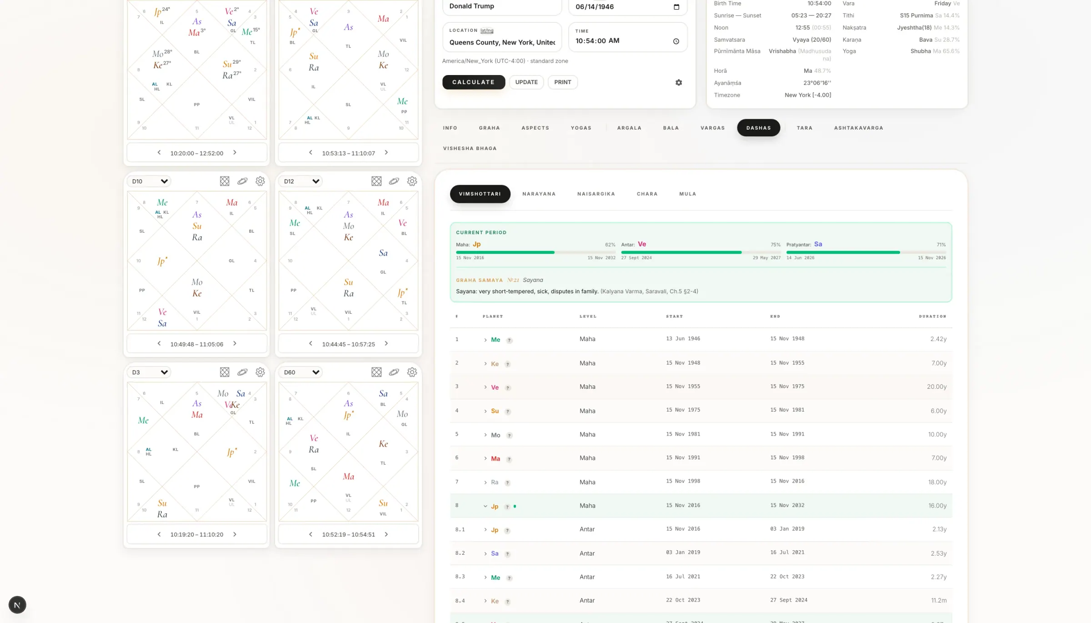Open gear settings on D3 panel

tap(260, 372)
